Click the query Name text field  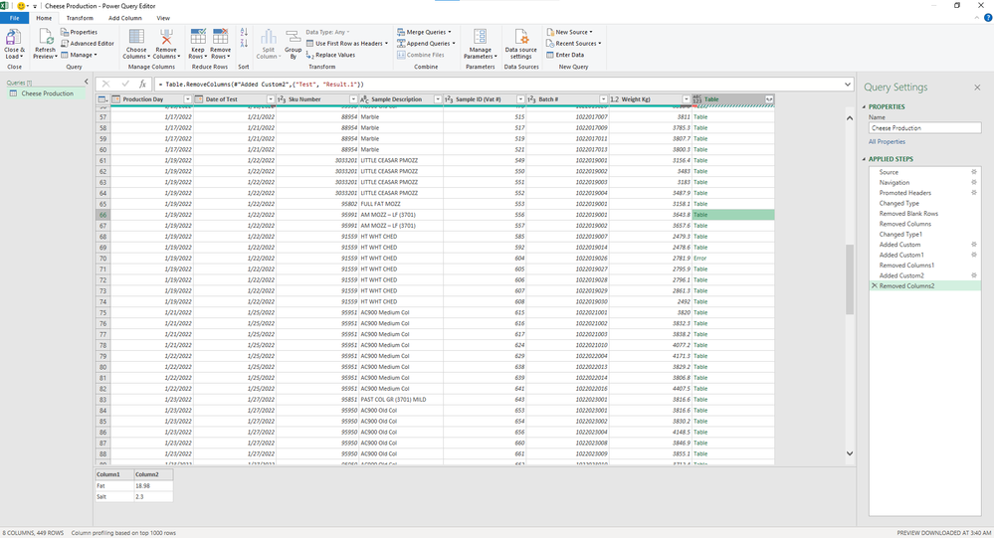pos(923,128)
